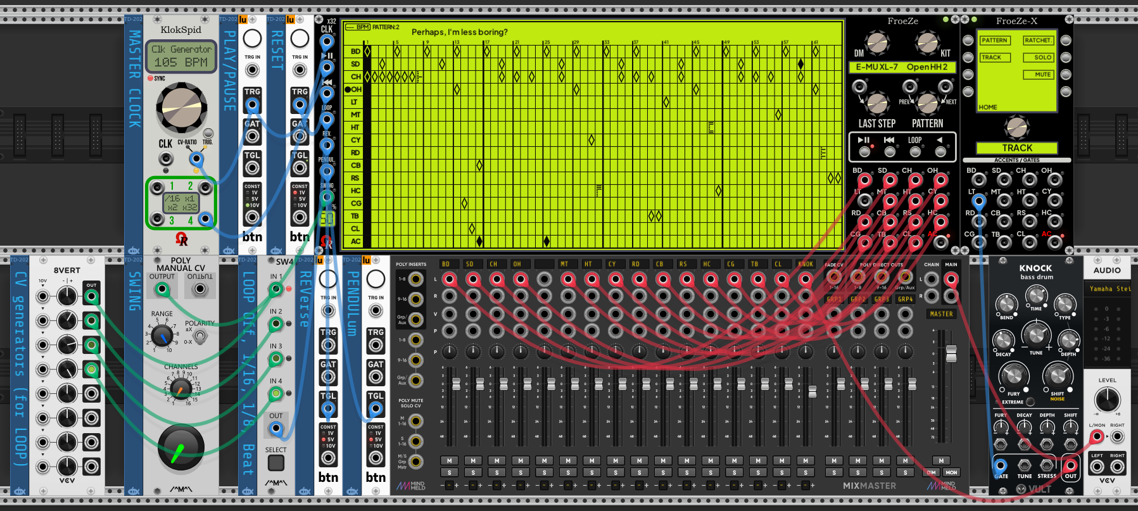Screen dimensions: 1138x511
Task: Click the FroeZe-X side button beside SOLO
Action: pyautogui.click(x=1066, y=58)
